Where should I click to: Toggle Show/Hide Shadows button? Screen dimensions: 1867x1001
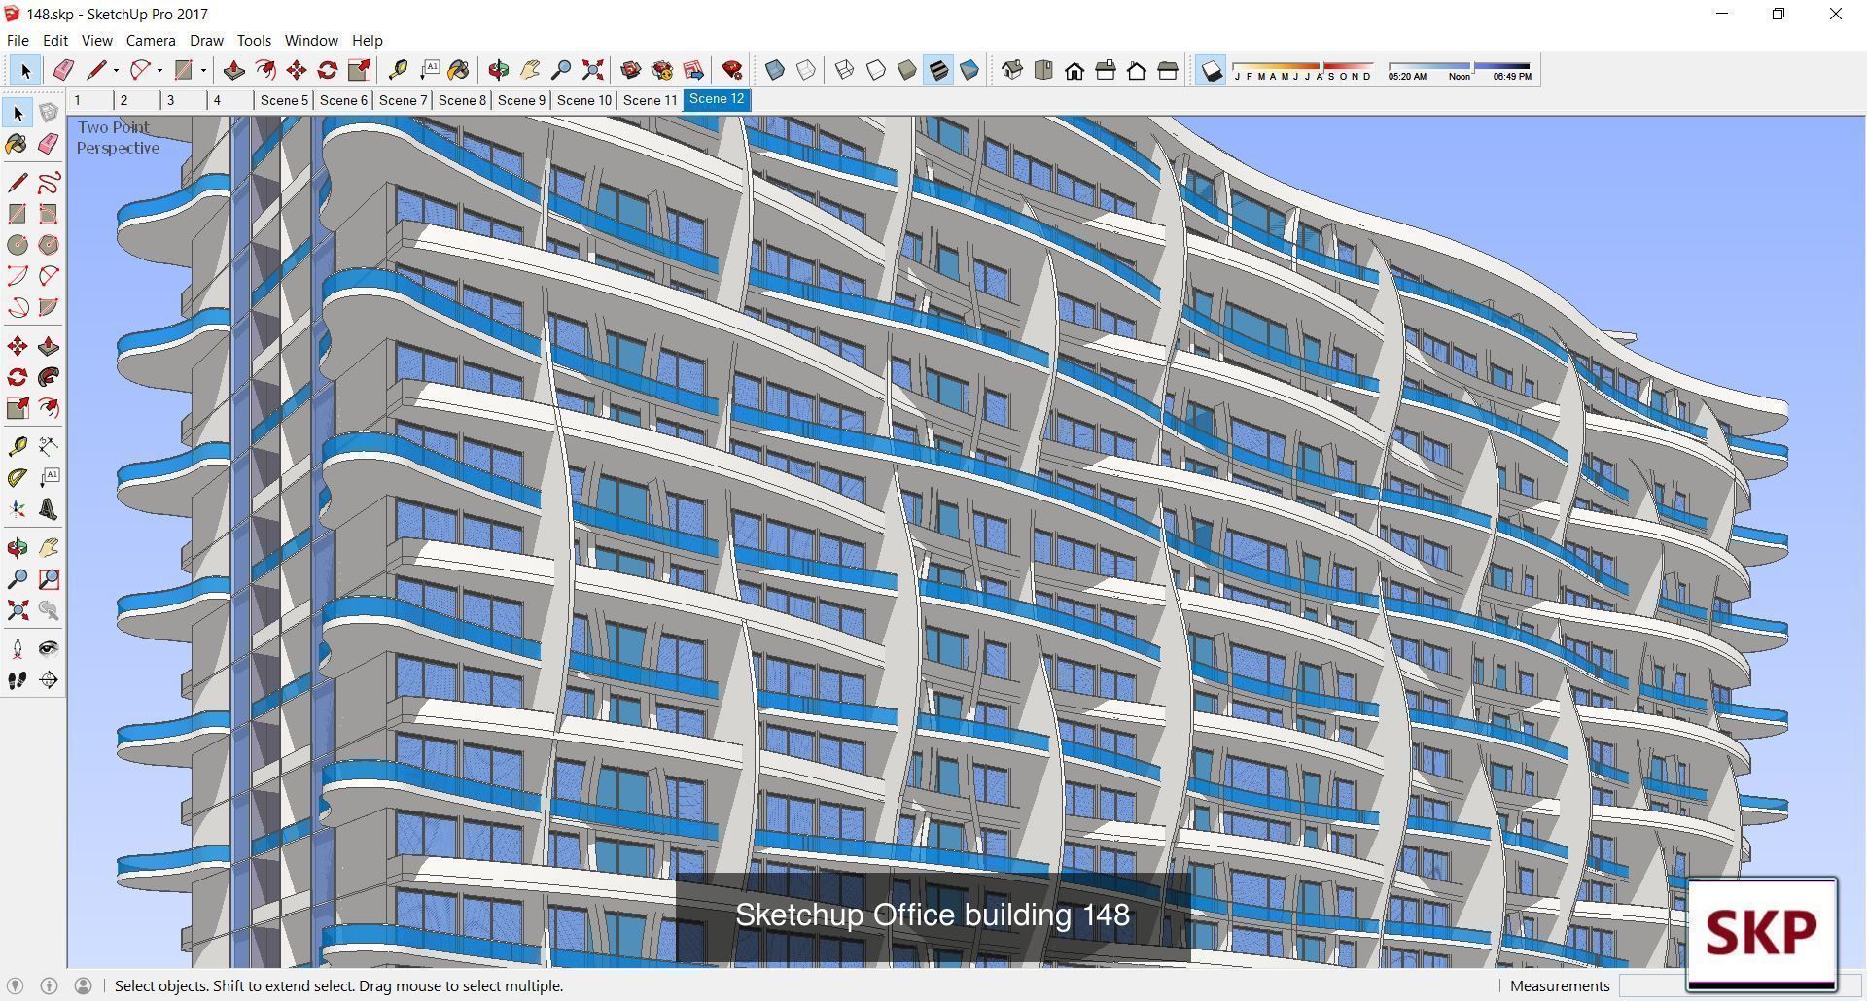click(1211, 70)
